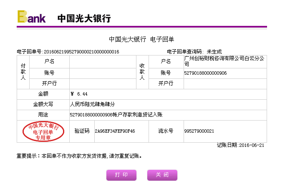Click the amount value ¥ 6.44

(79, 94)
